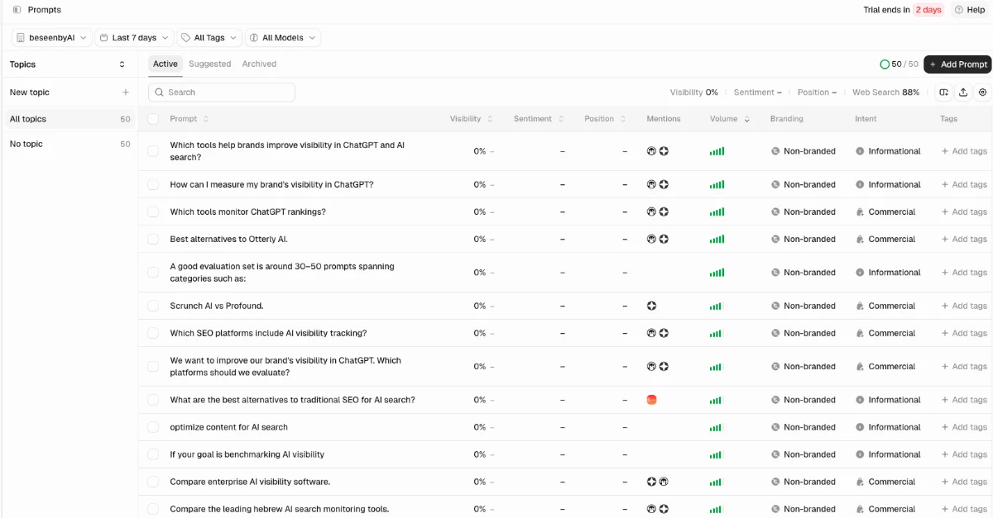
Task: Sort by the Prompt column header
Action: 189,119
